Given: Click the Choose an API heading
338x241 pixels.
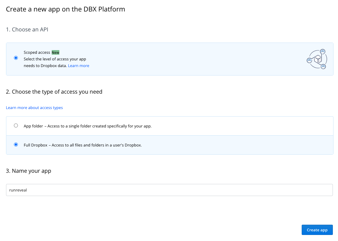Looking at the screenshot, I should click(x=27, y=29).
